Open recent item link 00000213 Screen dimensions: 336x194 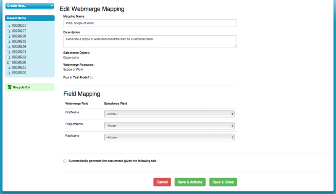pos(19,51)
